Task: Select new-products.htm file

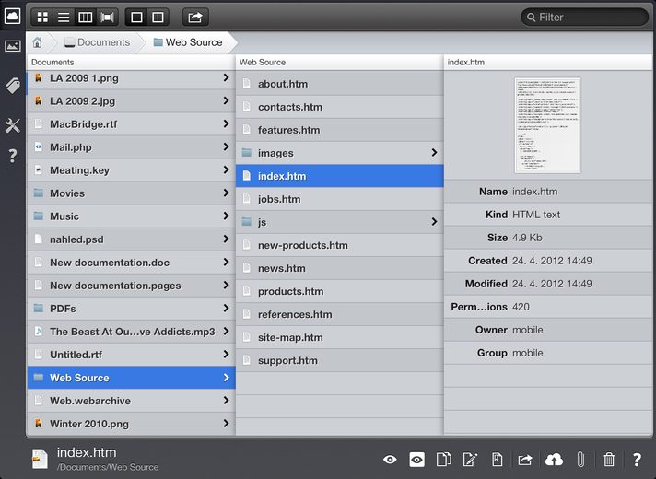Action: (339, 245)
